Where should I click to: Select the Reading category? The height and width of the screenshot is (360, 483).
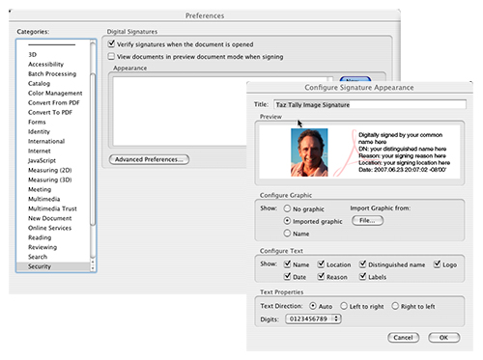pos(40,237)
